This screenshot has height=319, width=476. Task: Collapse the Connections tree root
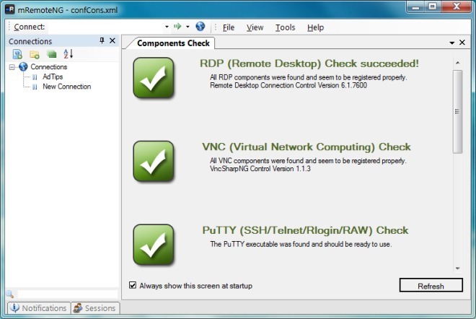pos(12,67)
